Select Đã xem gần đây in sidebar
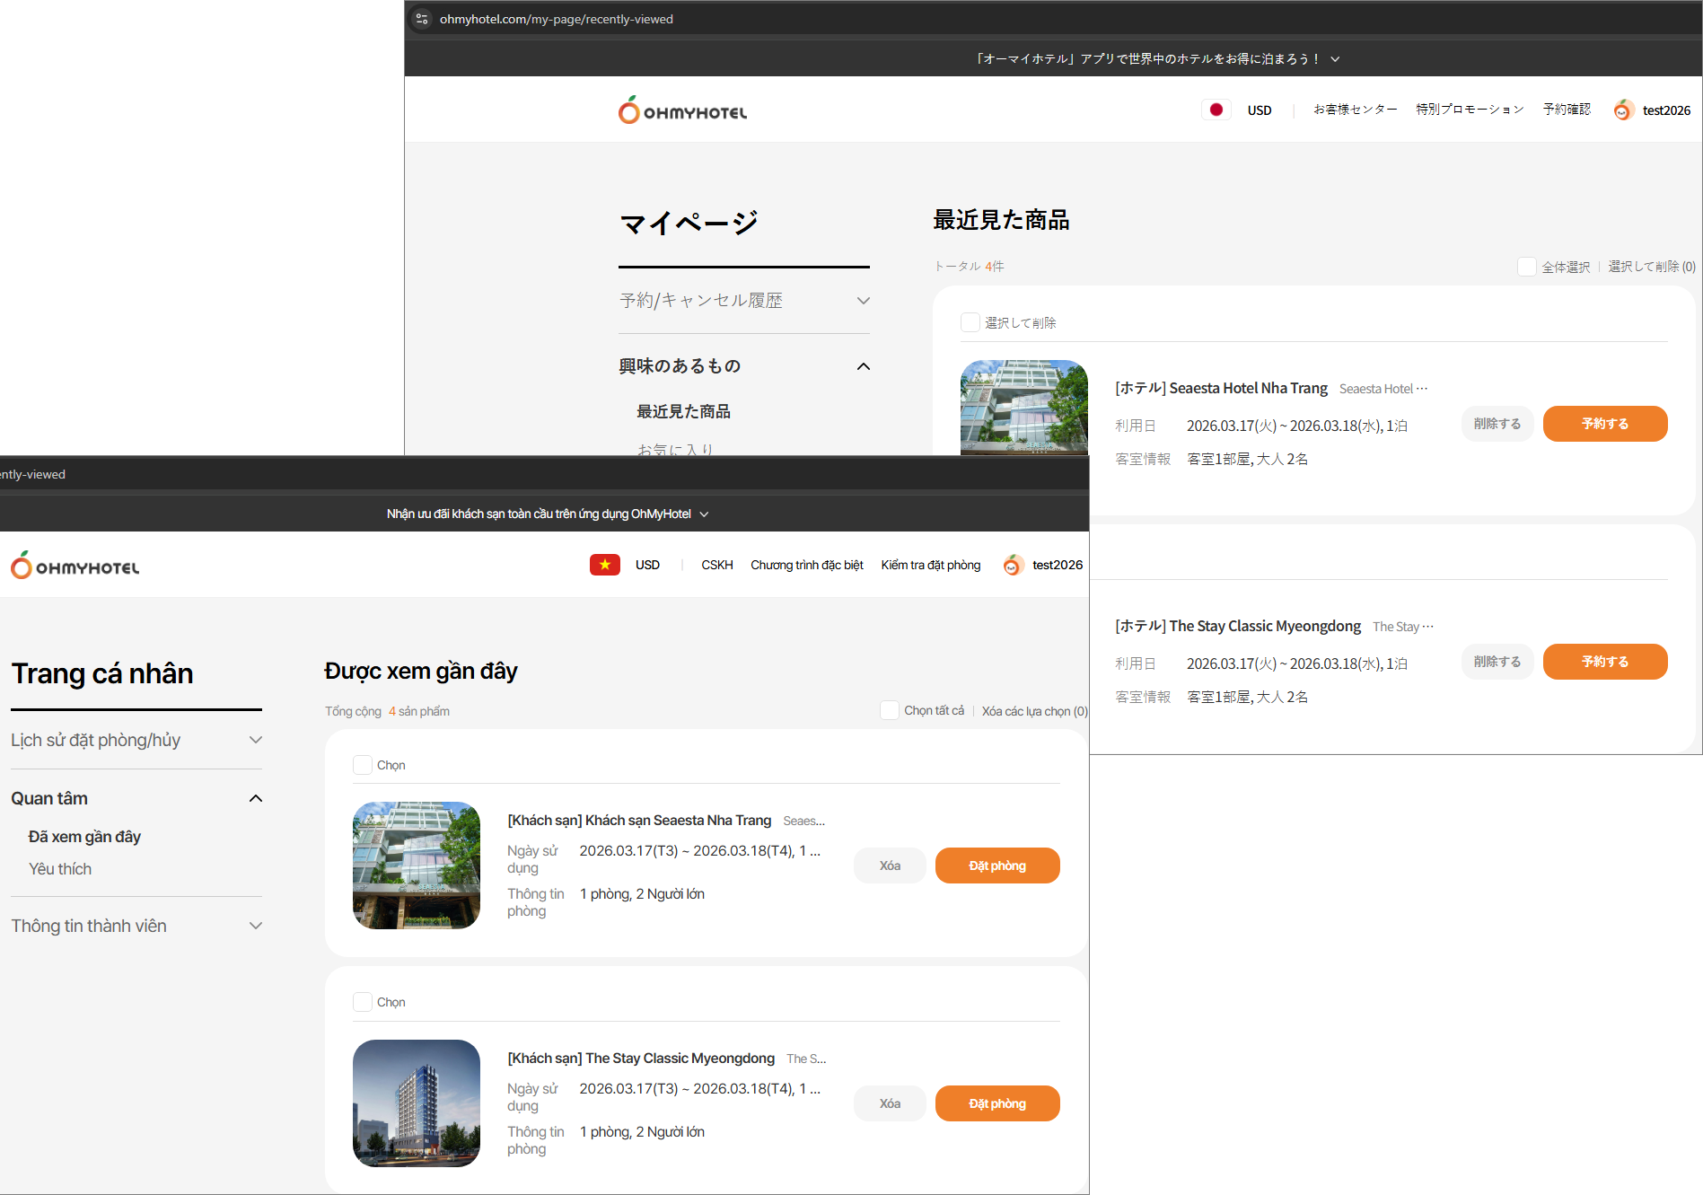Screen dimensions: 1703x1195 click(x=84, y=837)
